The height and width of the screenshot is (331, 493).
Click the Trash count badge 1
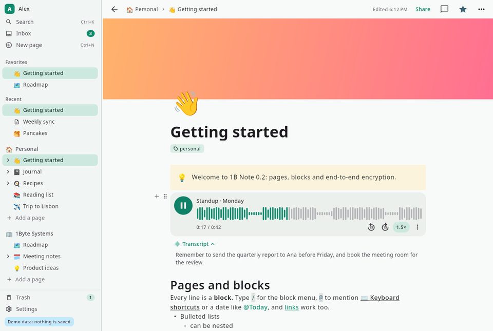pyautogui.click(x=90, y=298)
